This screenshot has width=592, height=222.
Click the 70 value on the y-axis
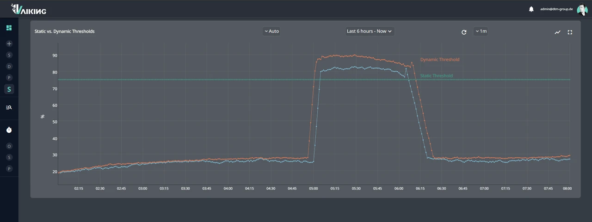(55, 89)
